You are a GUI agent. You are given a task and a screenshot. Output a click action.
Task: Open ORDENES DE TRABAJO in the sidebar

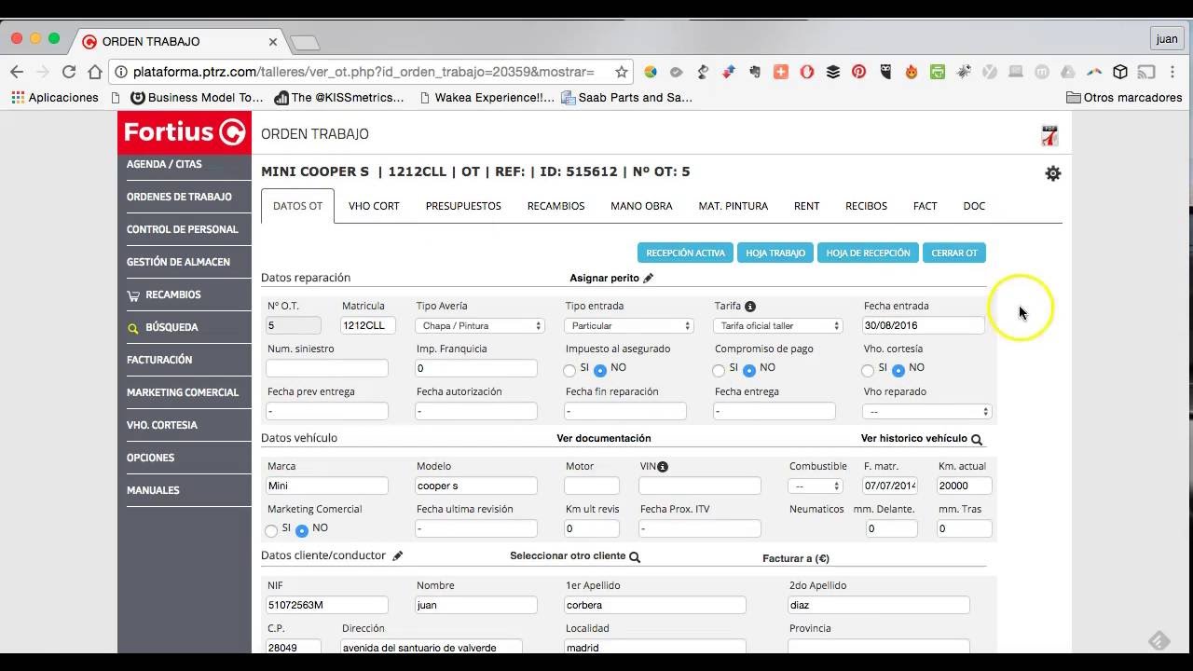[x=185, y=197]
